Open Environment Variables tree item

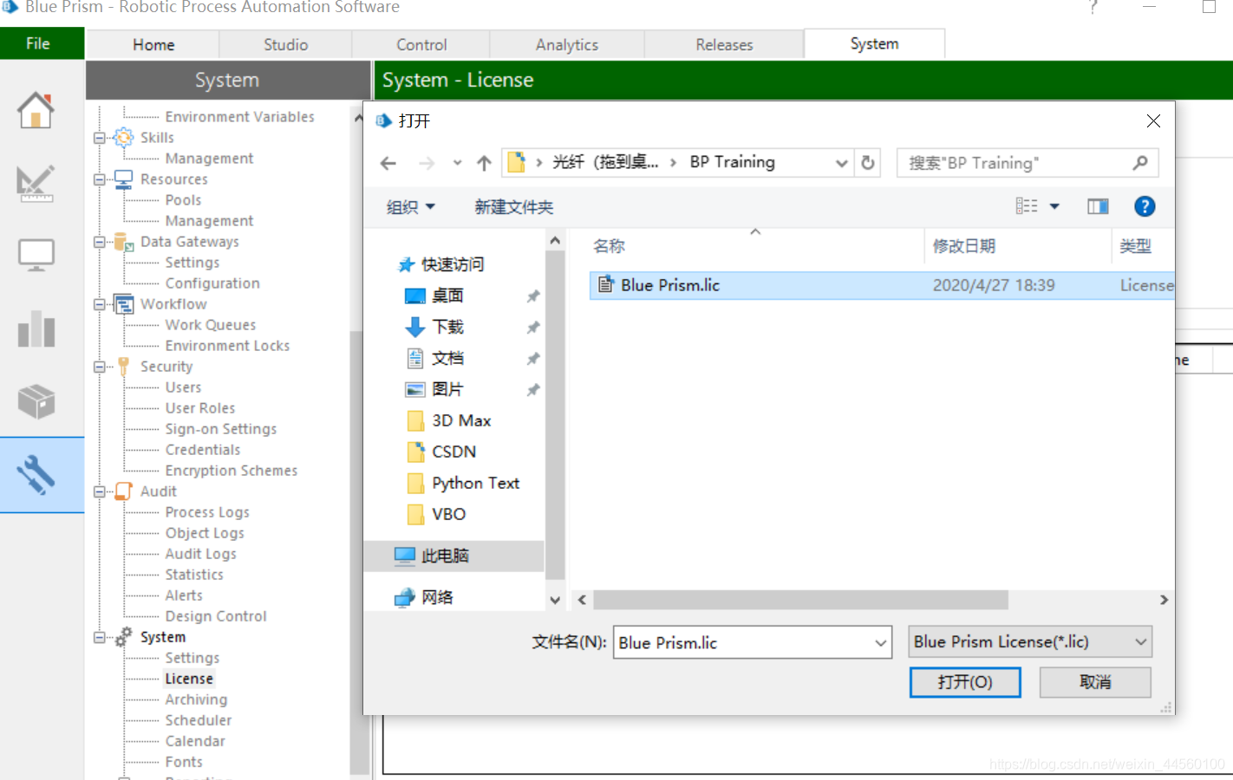tap(239, 117)
